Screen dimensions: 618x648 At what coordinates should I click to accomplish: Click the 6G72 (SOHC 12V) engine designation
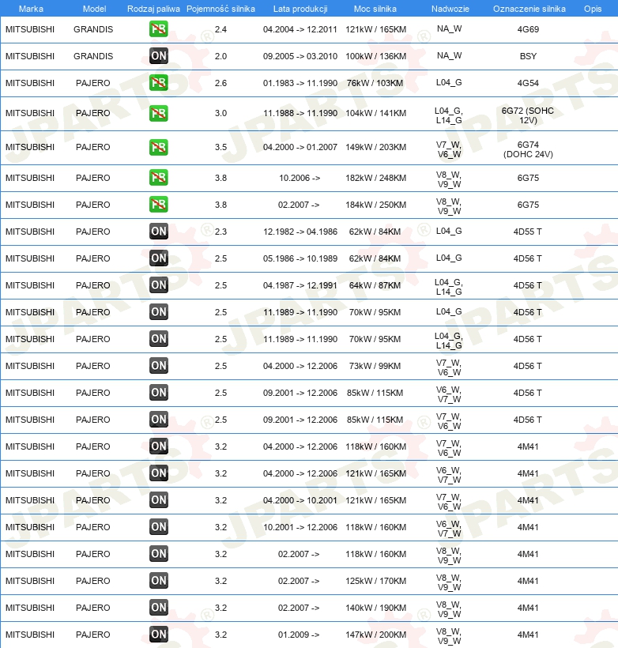[x=528, y=114]
